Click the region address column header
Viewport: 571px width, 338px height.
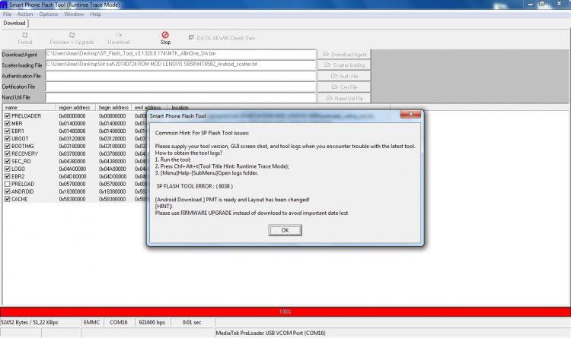[75, 108]
